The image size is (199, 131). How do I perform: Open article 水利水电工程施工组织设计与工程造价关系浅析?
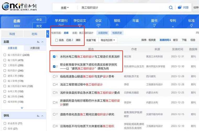click(90, 57)
